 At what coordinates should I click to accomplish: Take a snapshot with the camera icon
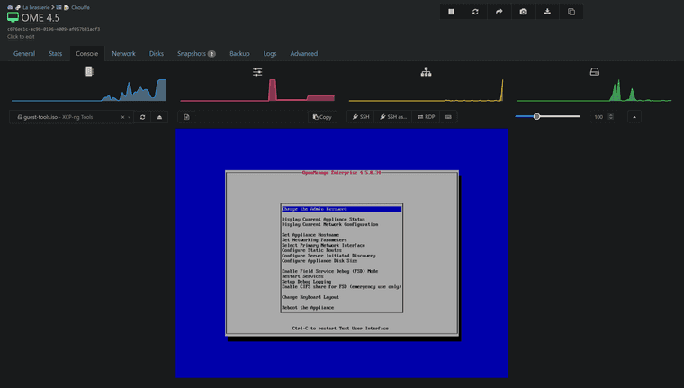[x=523, y=12]
